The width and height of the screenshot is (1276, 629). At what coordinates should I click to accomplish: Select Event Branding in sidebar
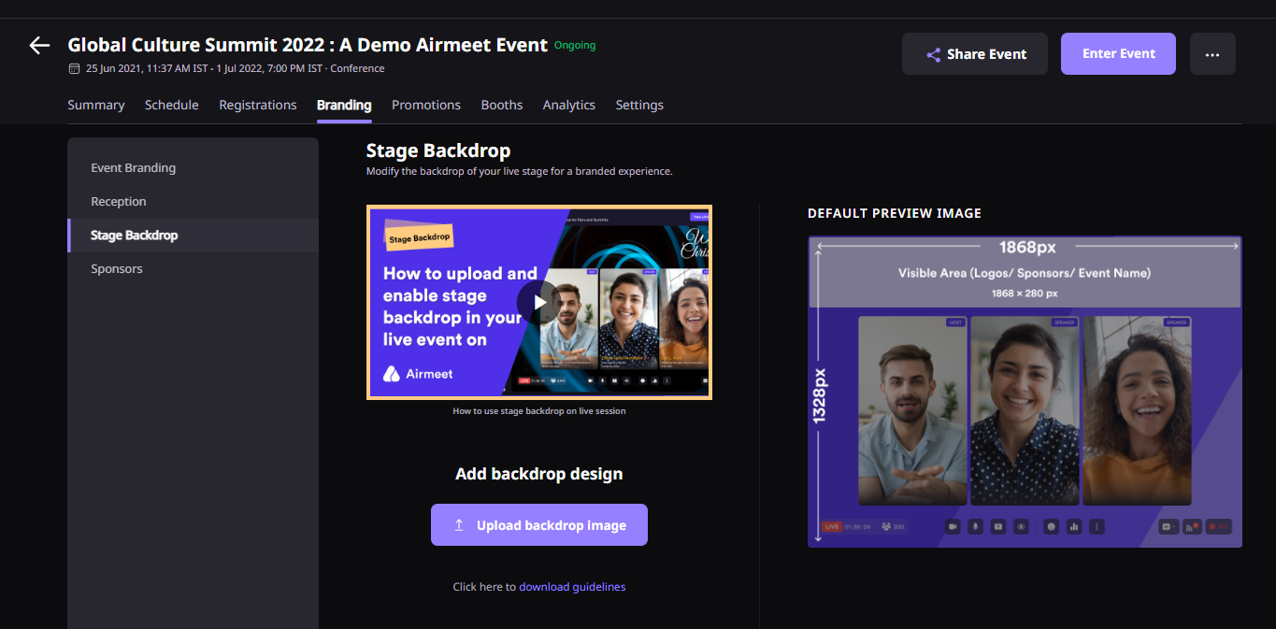[x=193, y=168]
